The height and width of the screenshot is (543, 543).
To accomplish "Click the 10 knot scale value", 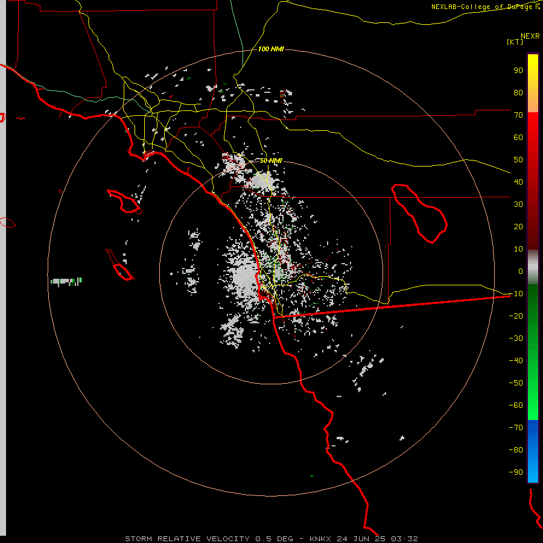I will click(518, 249).
